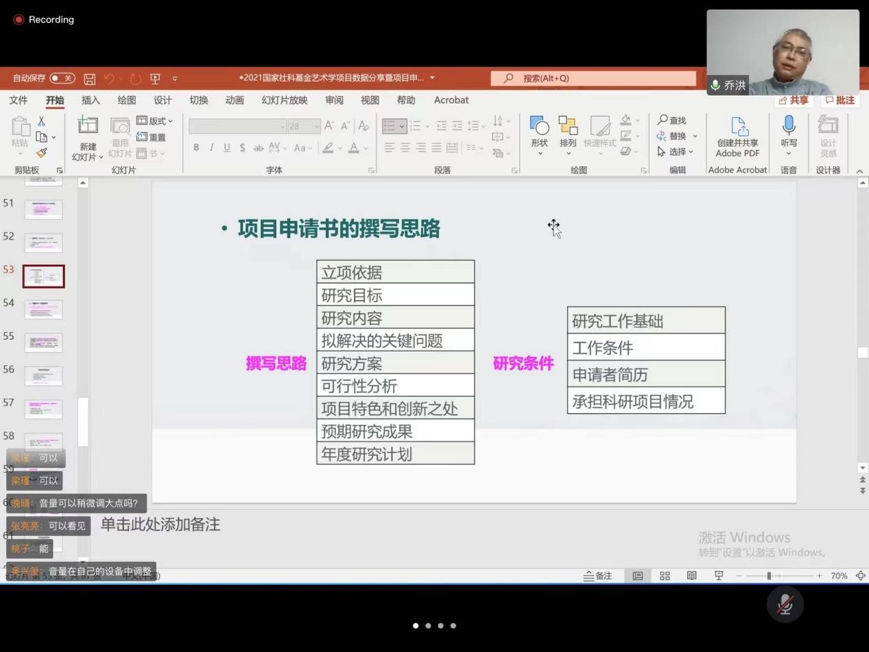Apply strikethrough to text
The height and width of the screenshot is (652, 869).
pos(258,148)
